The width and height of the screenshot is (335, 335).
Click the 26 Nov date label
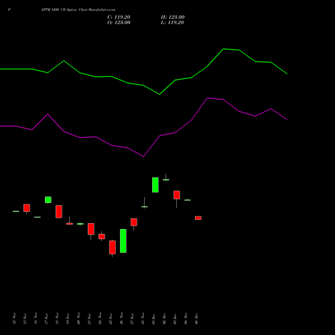tap(121, 318)
